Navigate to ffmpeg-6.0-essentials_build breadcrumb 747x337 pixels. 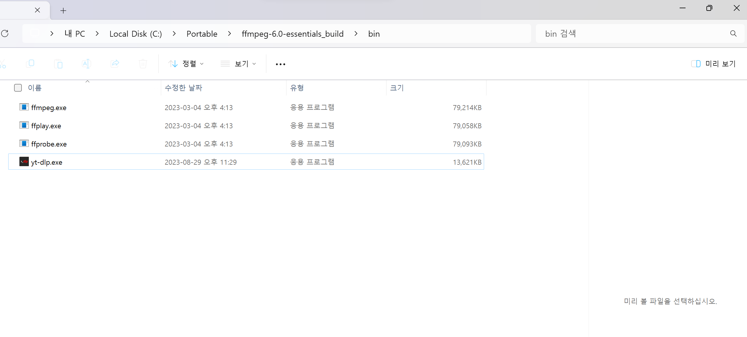[292, 34]
